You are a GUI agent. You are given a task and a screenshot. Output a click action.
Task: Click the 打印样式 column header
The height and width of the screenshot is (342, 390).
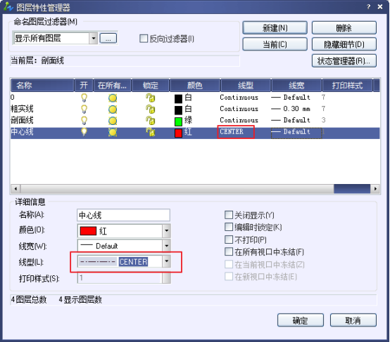point(348,86)
